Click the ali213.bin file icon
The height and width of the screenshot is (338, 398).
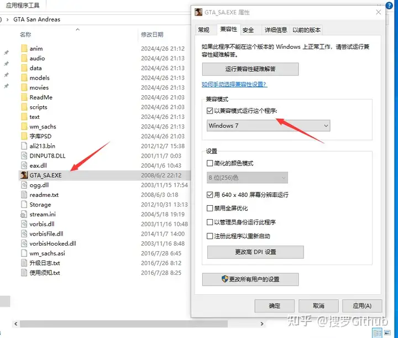pyautogui.click(x=24, y=146)
